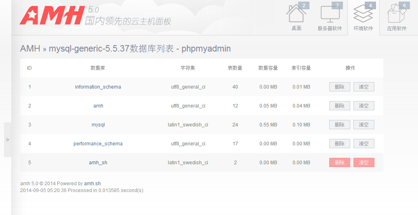This screenshot has height=215, width=418.
Task: Open the mysql database entry
Action: pos(98,125)
